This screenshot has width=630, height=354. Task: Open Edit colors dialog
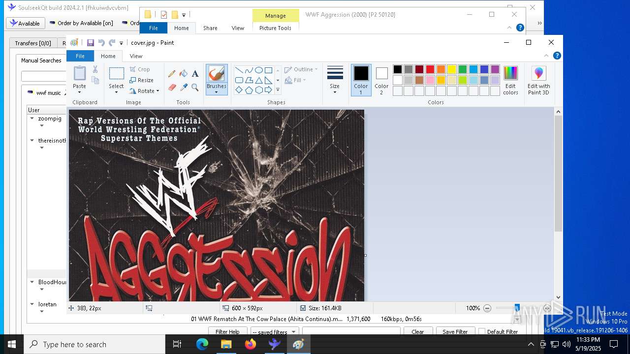coord(510,81)
